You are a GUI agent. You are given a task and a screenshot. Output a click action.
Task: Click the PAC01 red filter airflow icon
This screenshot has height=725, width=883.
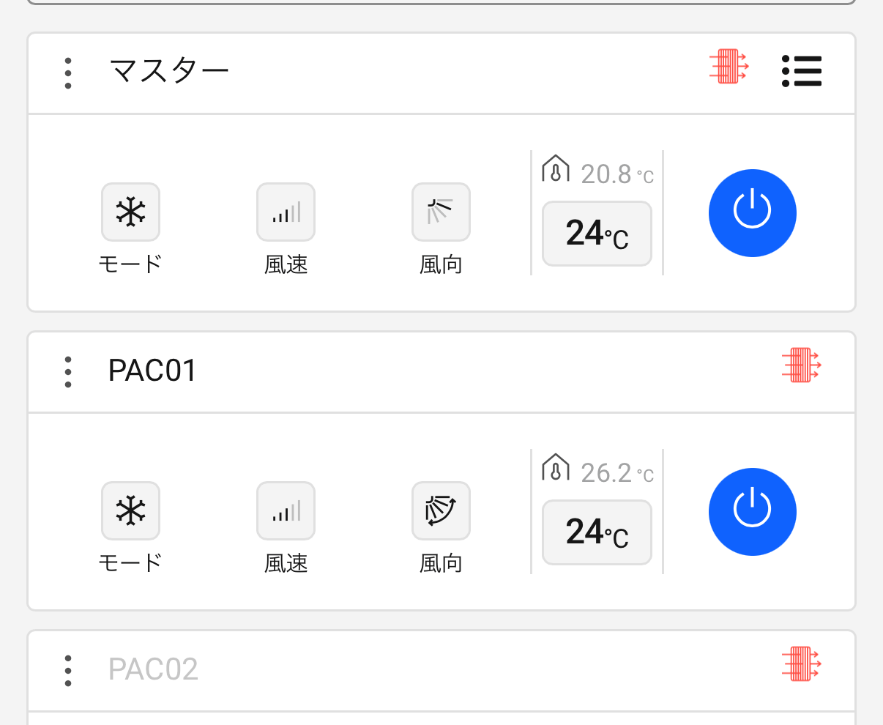click(801, 365)
